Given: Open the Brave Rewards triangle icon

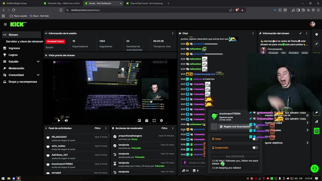Looking at the screenshot, I should tap(242, 10).
